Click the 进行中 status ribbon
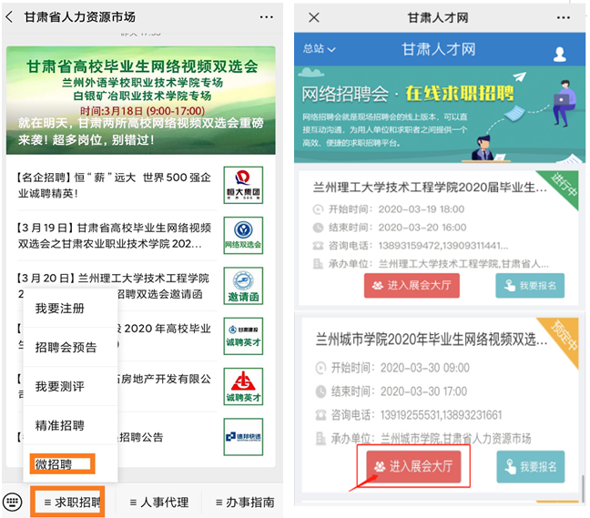Image resolution: width=590 pixels, height=518 pixels. pyautogui.click(x=562, y=187)
